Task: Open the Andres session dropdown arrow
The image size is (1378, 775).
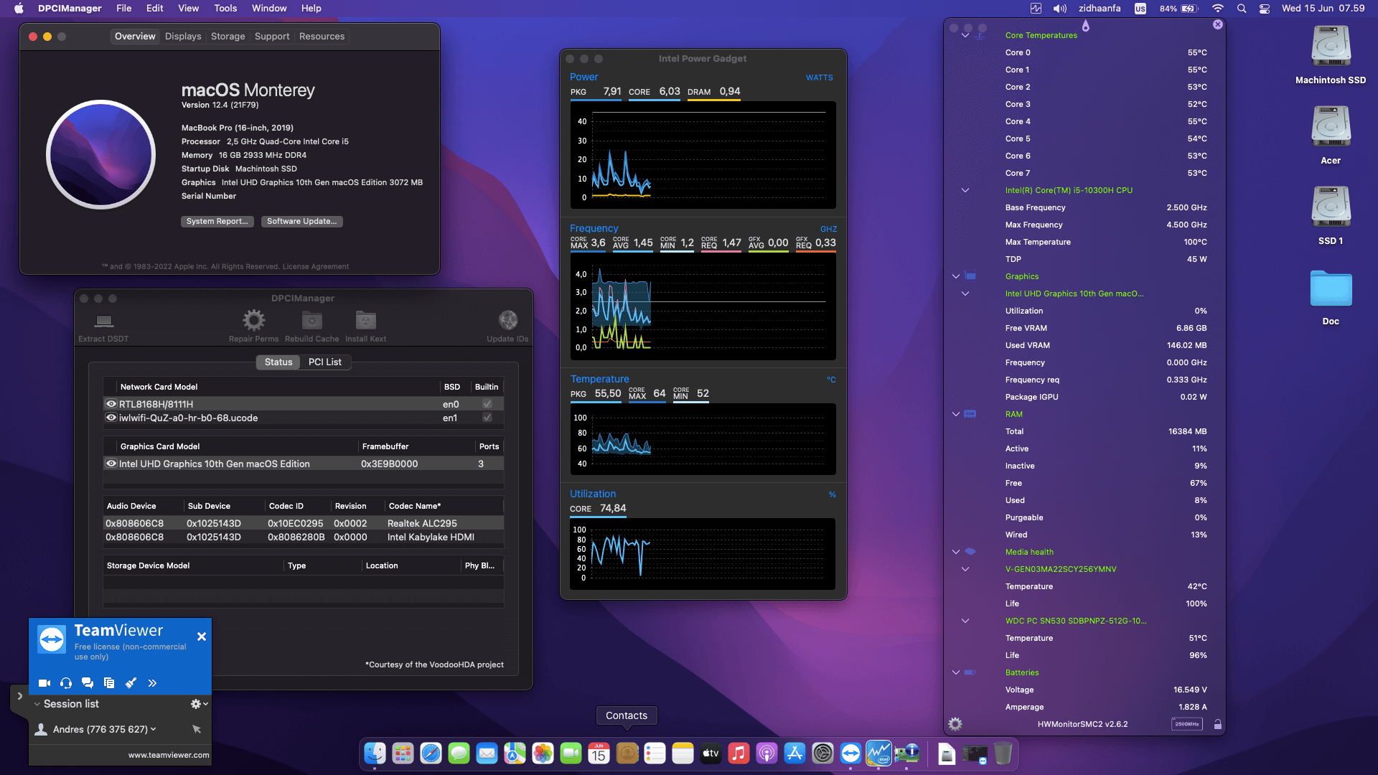Action: tap(154, 729)
